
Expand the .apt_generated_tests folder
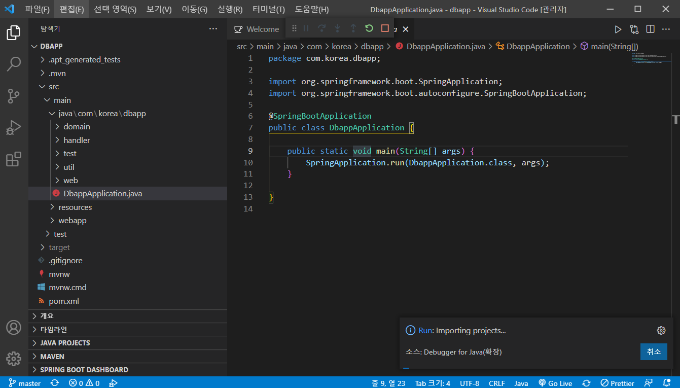128,60
